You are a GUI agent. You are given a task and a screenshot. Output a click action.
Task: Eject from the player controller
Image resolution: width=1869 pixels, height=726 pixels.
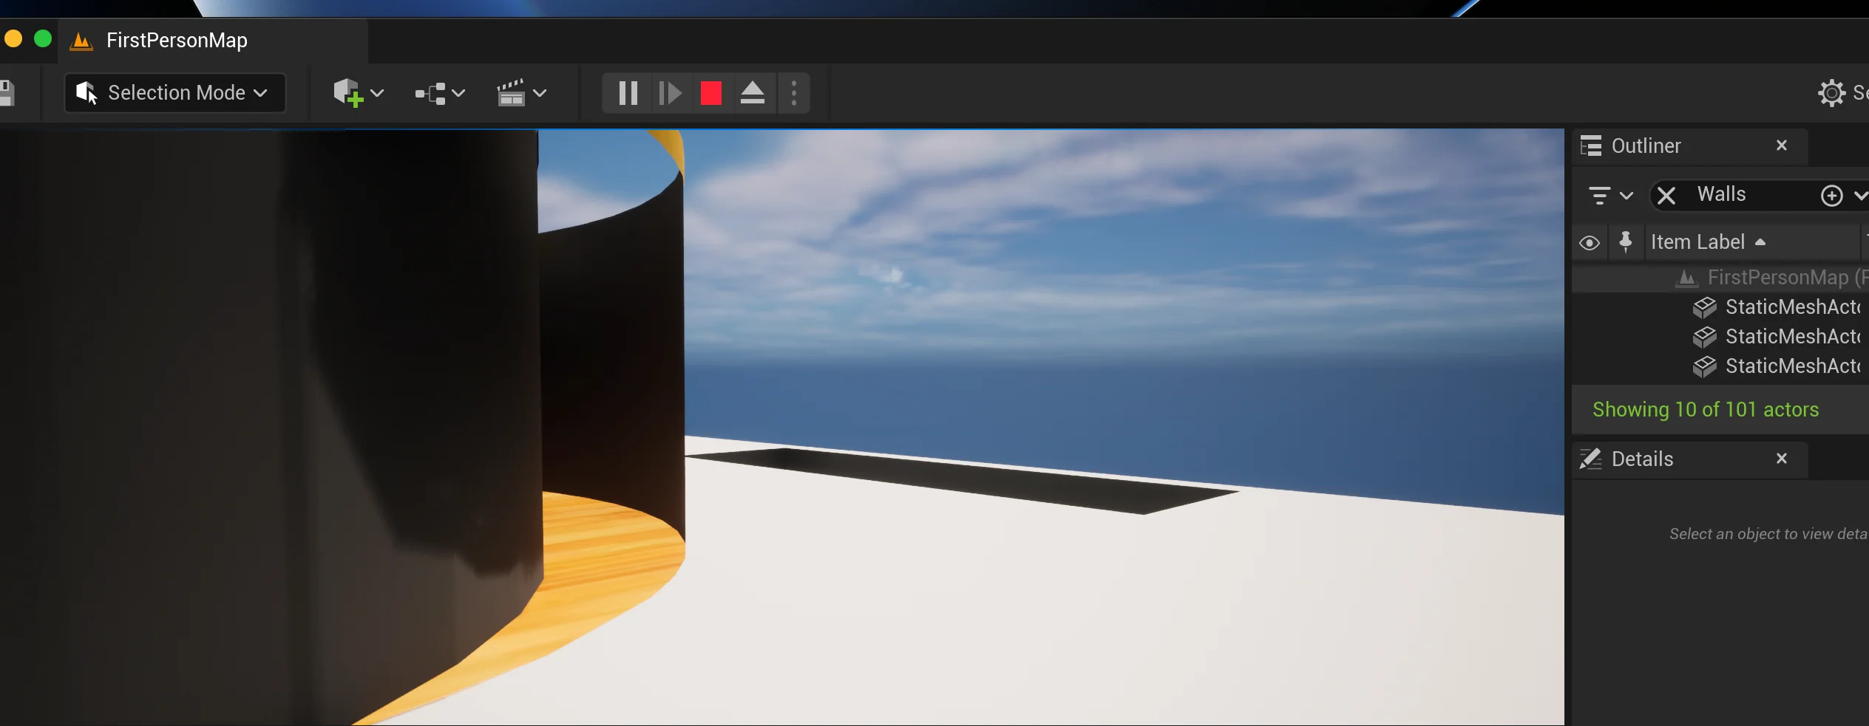753,93
